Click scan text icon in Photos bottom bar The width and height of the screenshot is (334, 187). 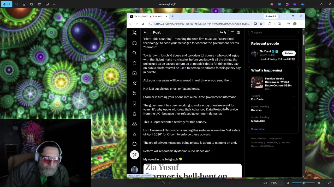click(171, 183)
